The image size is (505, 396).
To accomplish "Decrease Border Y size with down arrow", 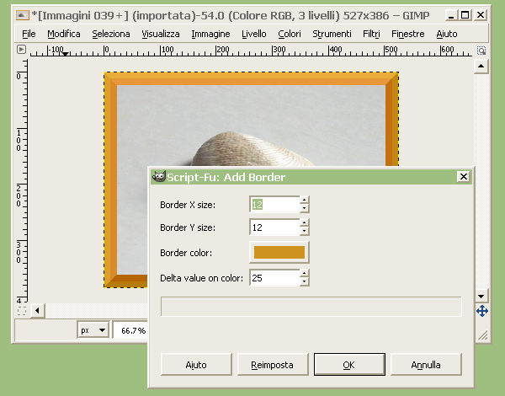I will point(305,232).
